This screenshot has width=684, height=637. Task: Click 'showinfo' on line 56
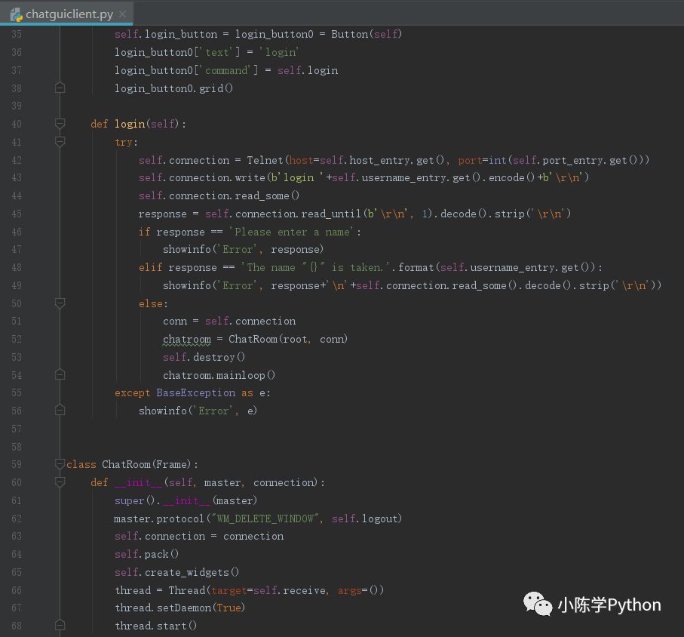point(163,411)
